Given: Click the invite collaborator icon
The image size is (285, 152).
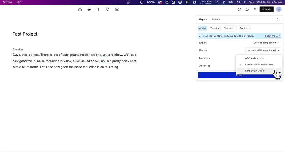Looking at the screenshot, I should (x=255, y=9).
